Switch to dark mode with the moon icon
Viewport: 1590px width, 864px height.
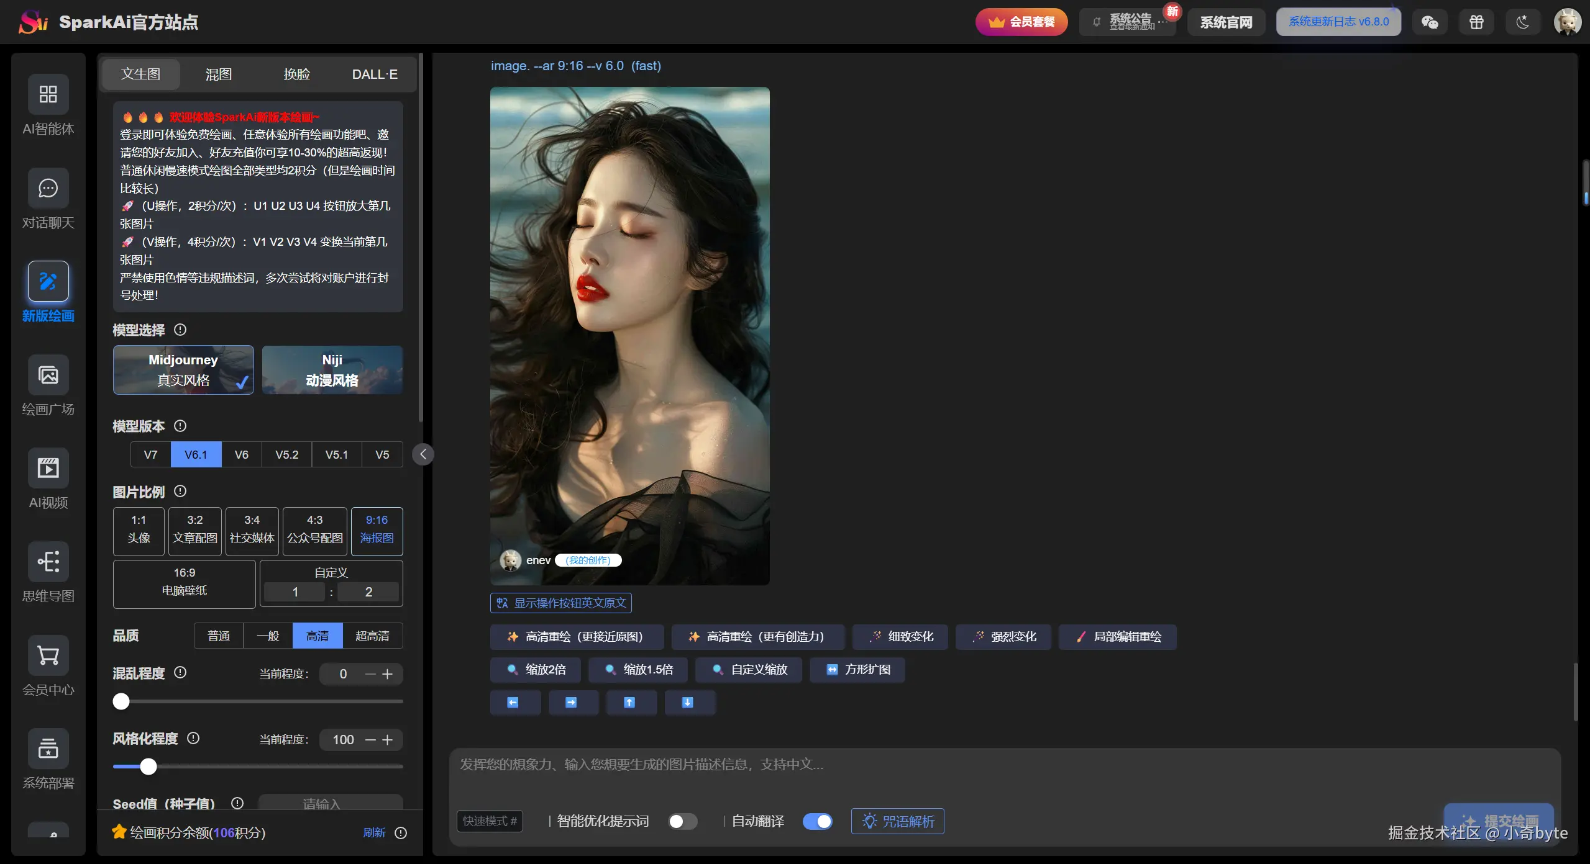[x=1522, y=22]
